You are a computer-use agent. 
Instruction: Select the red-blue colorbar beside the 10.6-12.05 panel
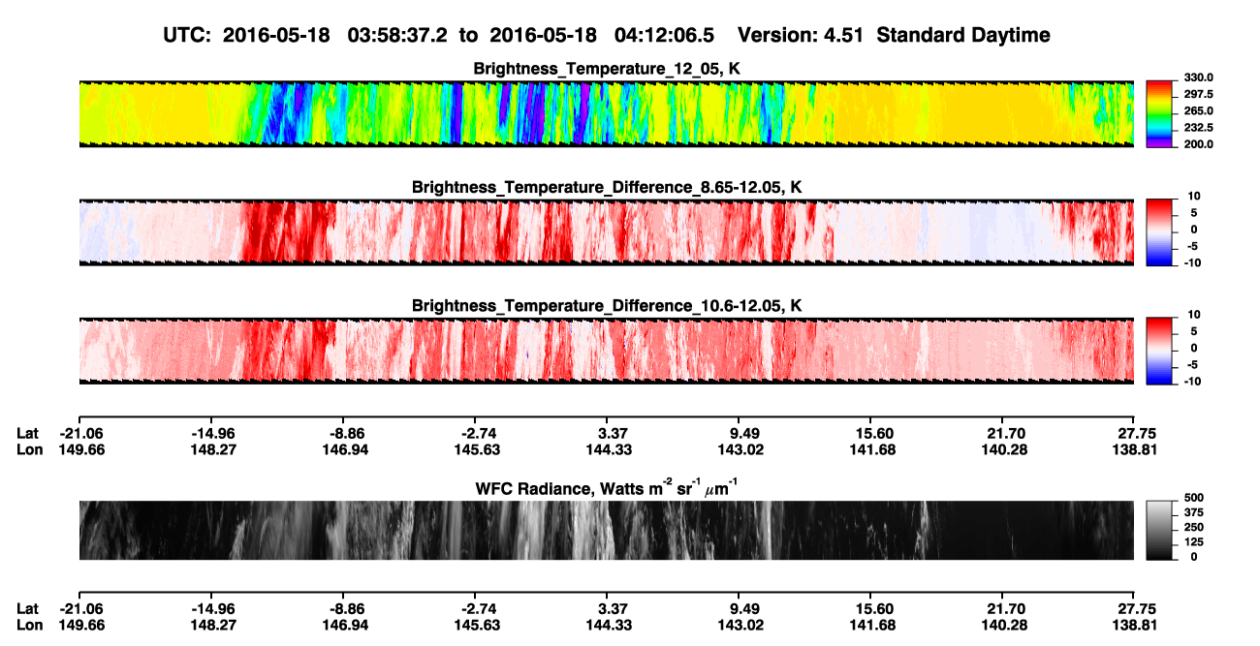point(1160,351)
